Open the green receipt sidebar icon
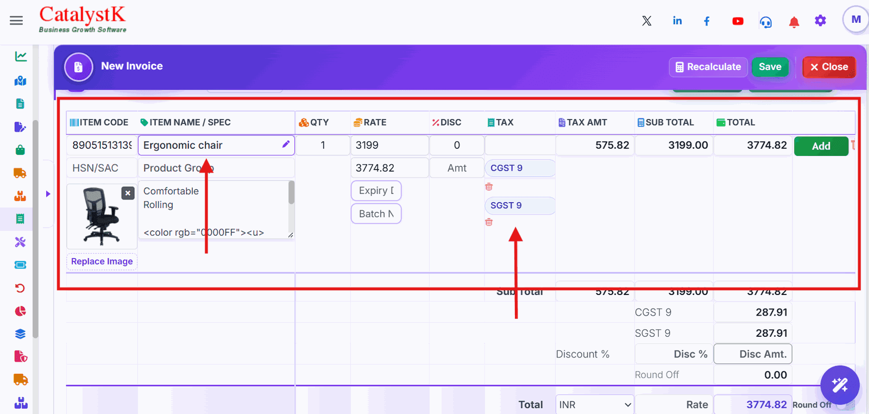Screen dimensions: 869x414 point(20,218)
